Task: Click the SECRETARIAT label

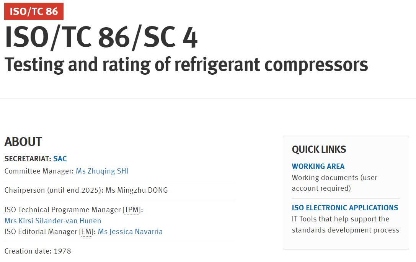Action: tap(28, 159)
